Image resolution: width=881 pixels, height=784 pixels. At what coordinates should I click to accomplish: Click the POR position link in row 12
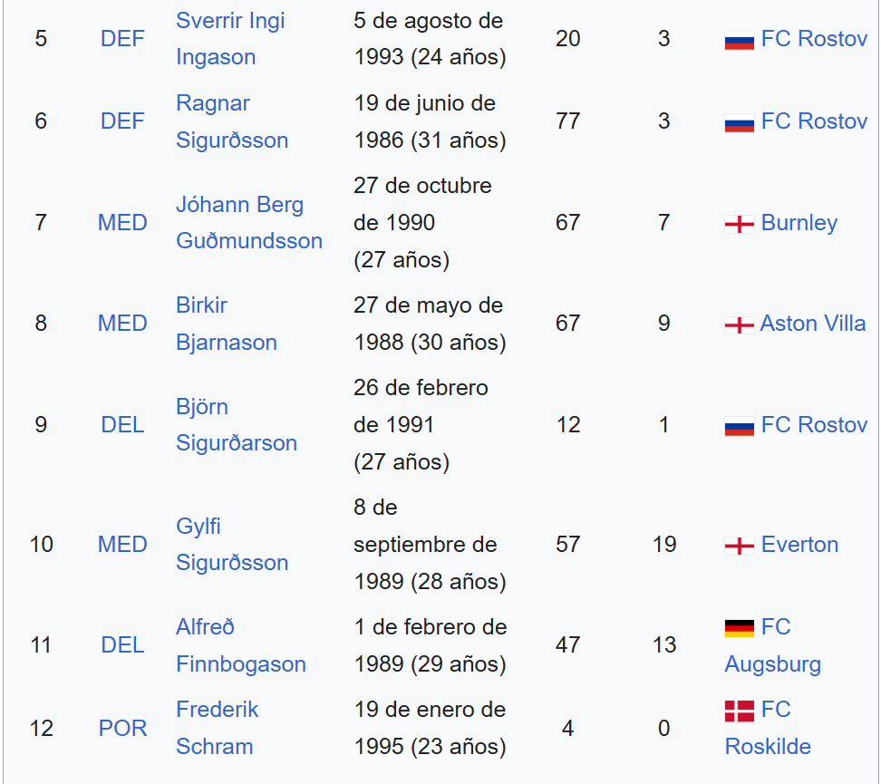pos(122,729)
